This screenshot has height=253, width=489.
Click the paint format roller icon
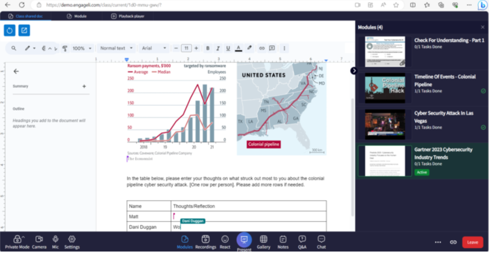point(65,48)
